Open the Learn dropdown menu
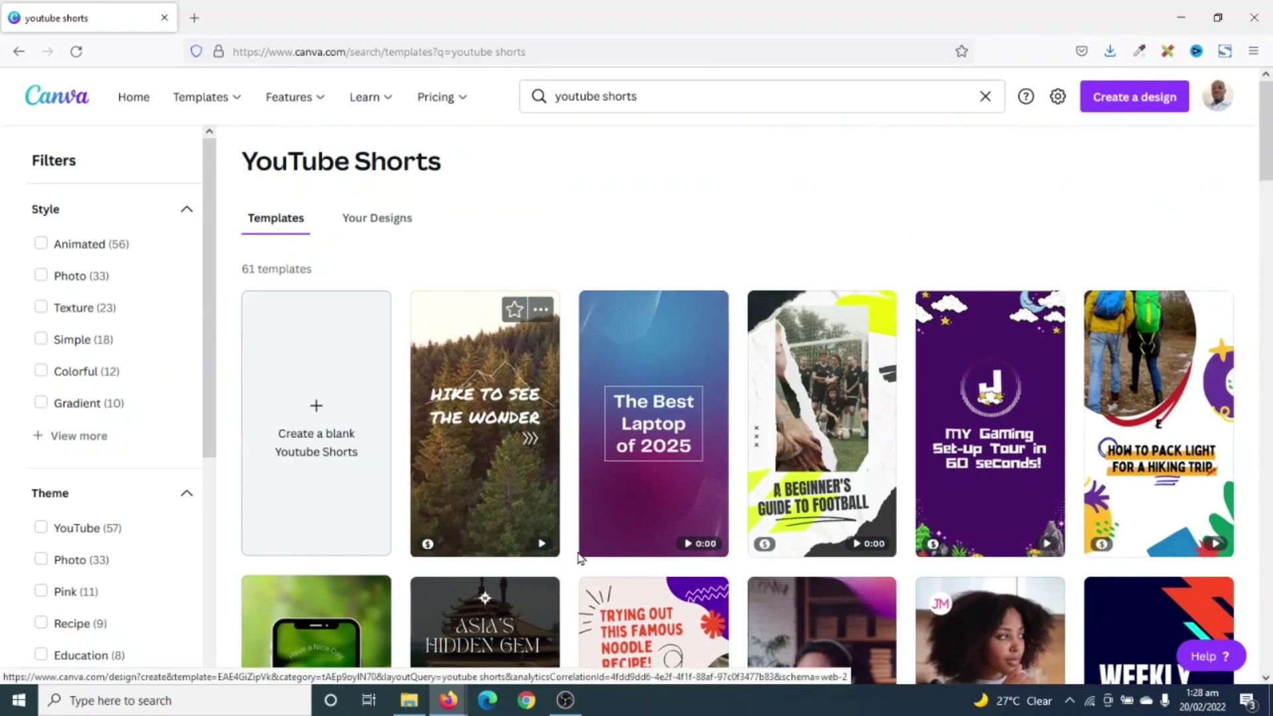The height and width of the screenshot is (716, 1273). [371, 97]
